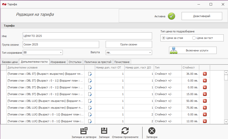Click the Запиши и затвори save icon
Viewport: 228px width, 139px height.
point(84,131)
